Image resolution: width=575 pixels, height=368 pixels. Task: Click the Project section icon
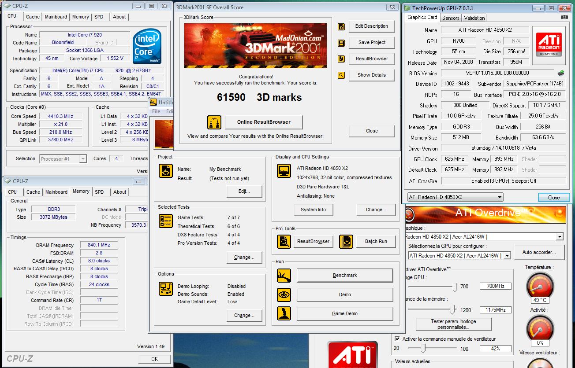166,171
